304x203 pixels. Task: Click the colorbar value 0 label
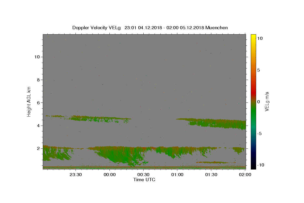(258, 102)
